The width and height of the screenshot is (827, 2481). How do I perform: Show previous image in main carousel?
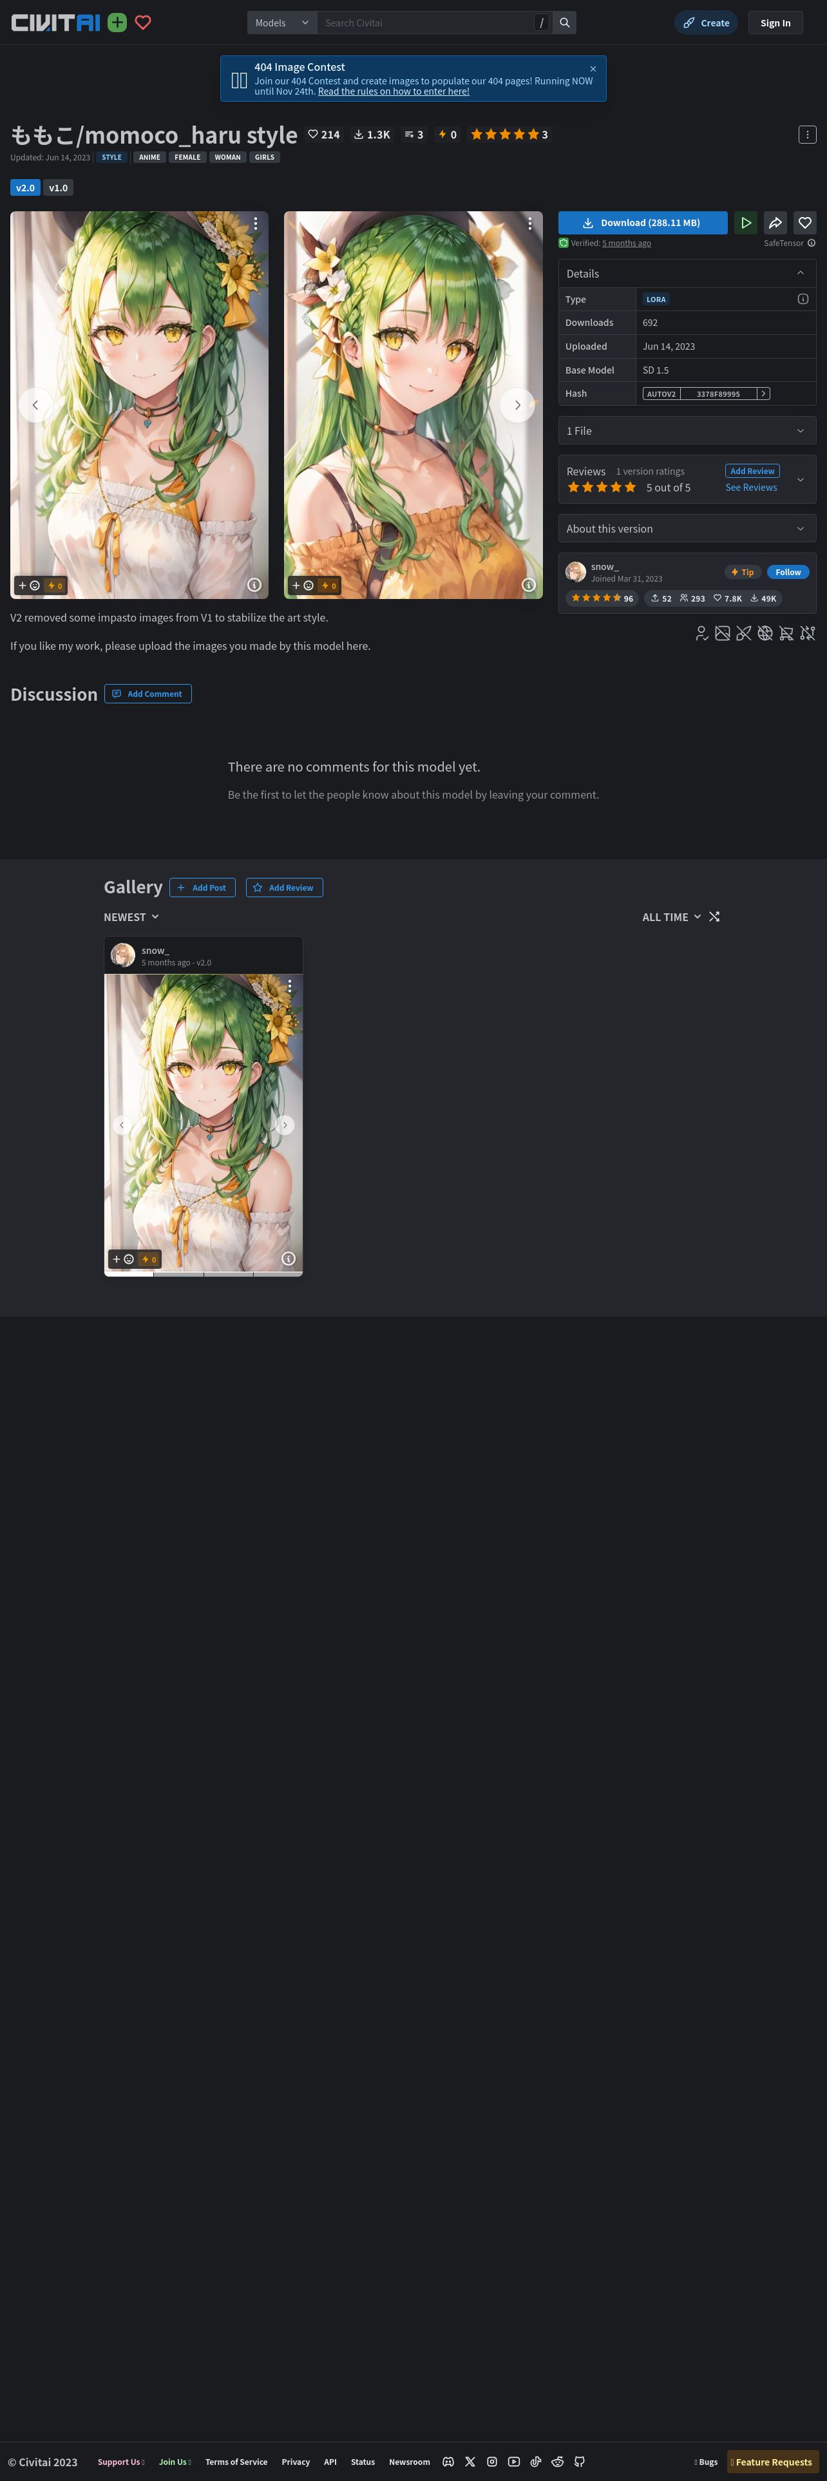pyautogui.click(x=35, y=404)
